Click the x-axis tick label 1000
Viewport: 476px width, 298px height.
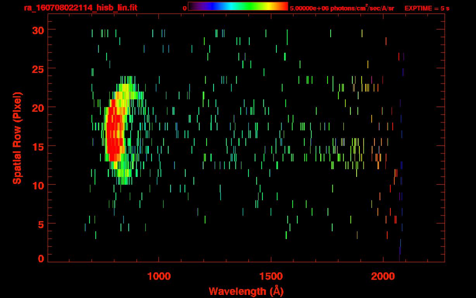(159, 276)
